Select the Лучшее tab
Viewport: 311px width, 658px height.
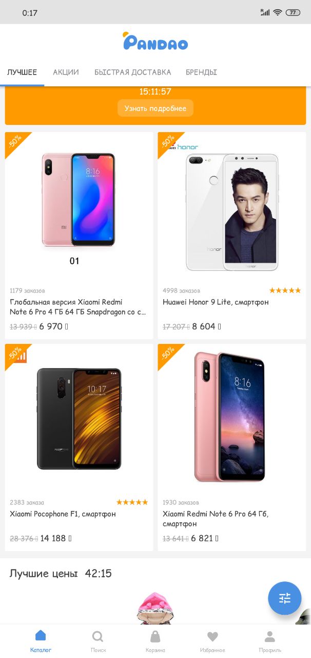(x=22, y=72)
